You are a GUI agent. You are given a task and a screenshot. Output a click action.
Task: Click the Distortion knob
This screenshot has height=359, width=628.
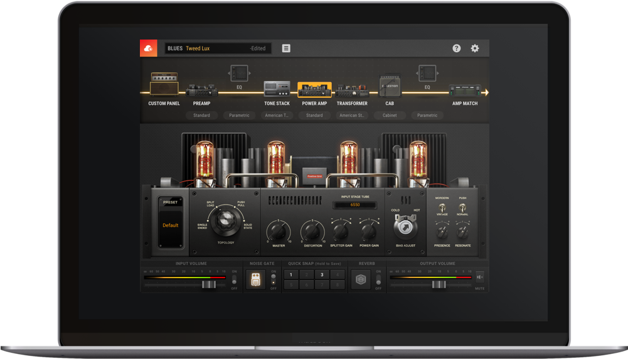pyautogui.click(x=312, y=231)
